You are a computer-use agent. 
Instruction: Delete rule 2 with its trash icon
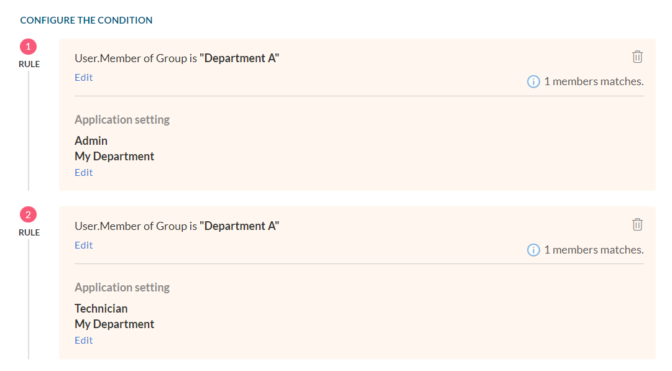click(x=637, y=224)
